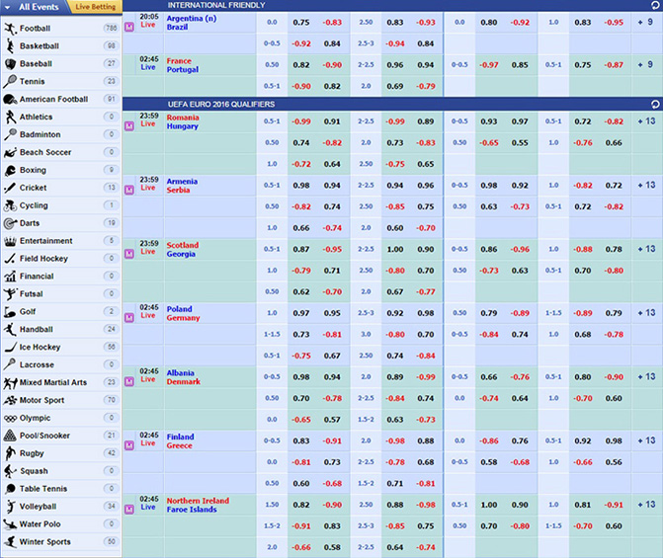Expand +13 more markets for Finland vs Greece

tap(646, 440)
